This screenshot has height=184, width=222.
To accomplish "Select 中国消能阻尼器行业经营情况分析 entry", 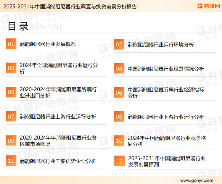I will [x=166, y=69].
